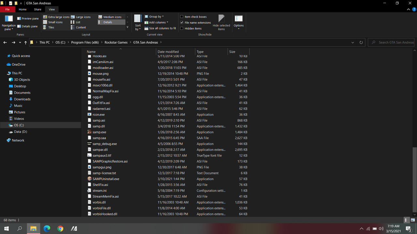
Task: Navigate to Program Files (x86) breadcrumb
Action: [85, 43]
